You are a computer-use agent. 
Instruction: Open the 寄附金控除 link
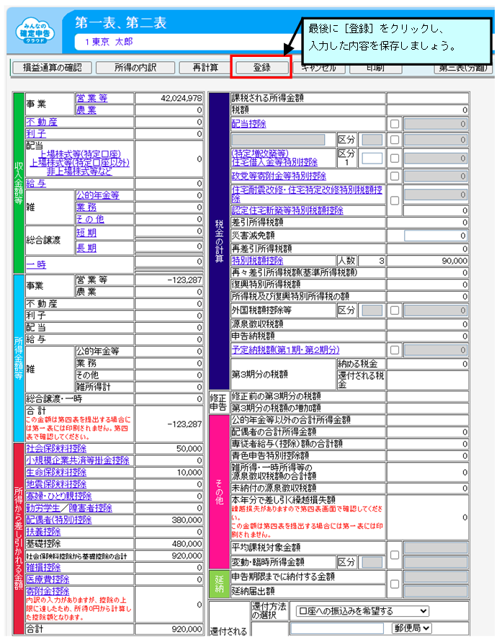point(48,592)
